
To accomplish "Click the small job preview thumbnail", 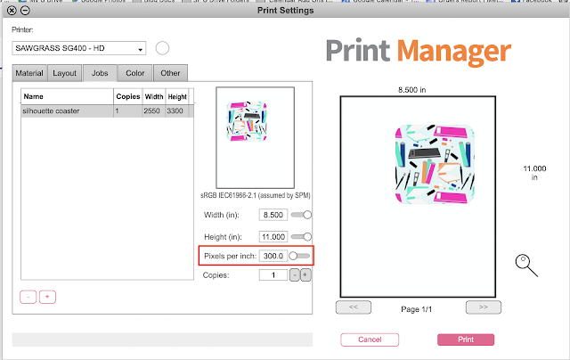I will [255, 137].
